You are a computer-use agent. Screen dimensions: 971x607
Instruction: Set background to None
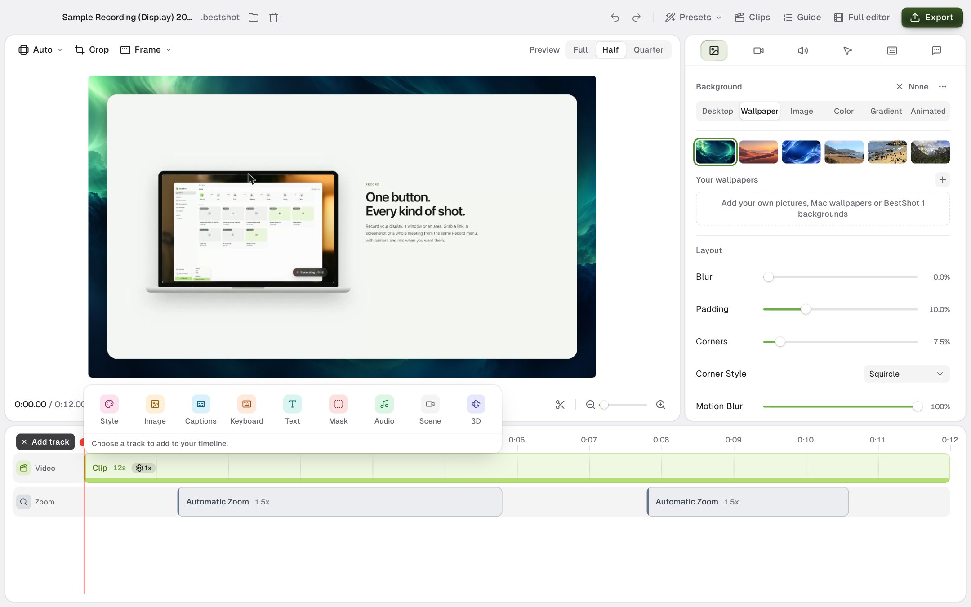tap(912, 87)
